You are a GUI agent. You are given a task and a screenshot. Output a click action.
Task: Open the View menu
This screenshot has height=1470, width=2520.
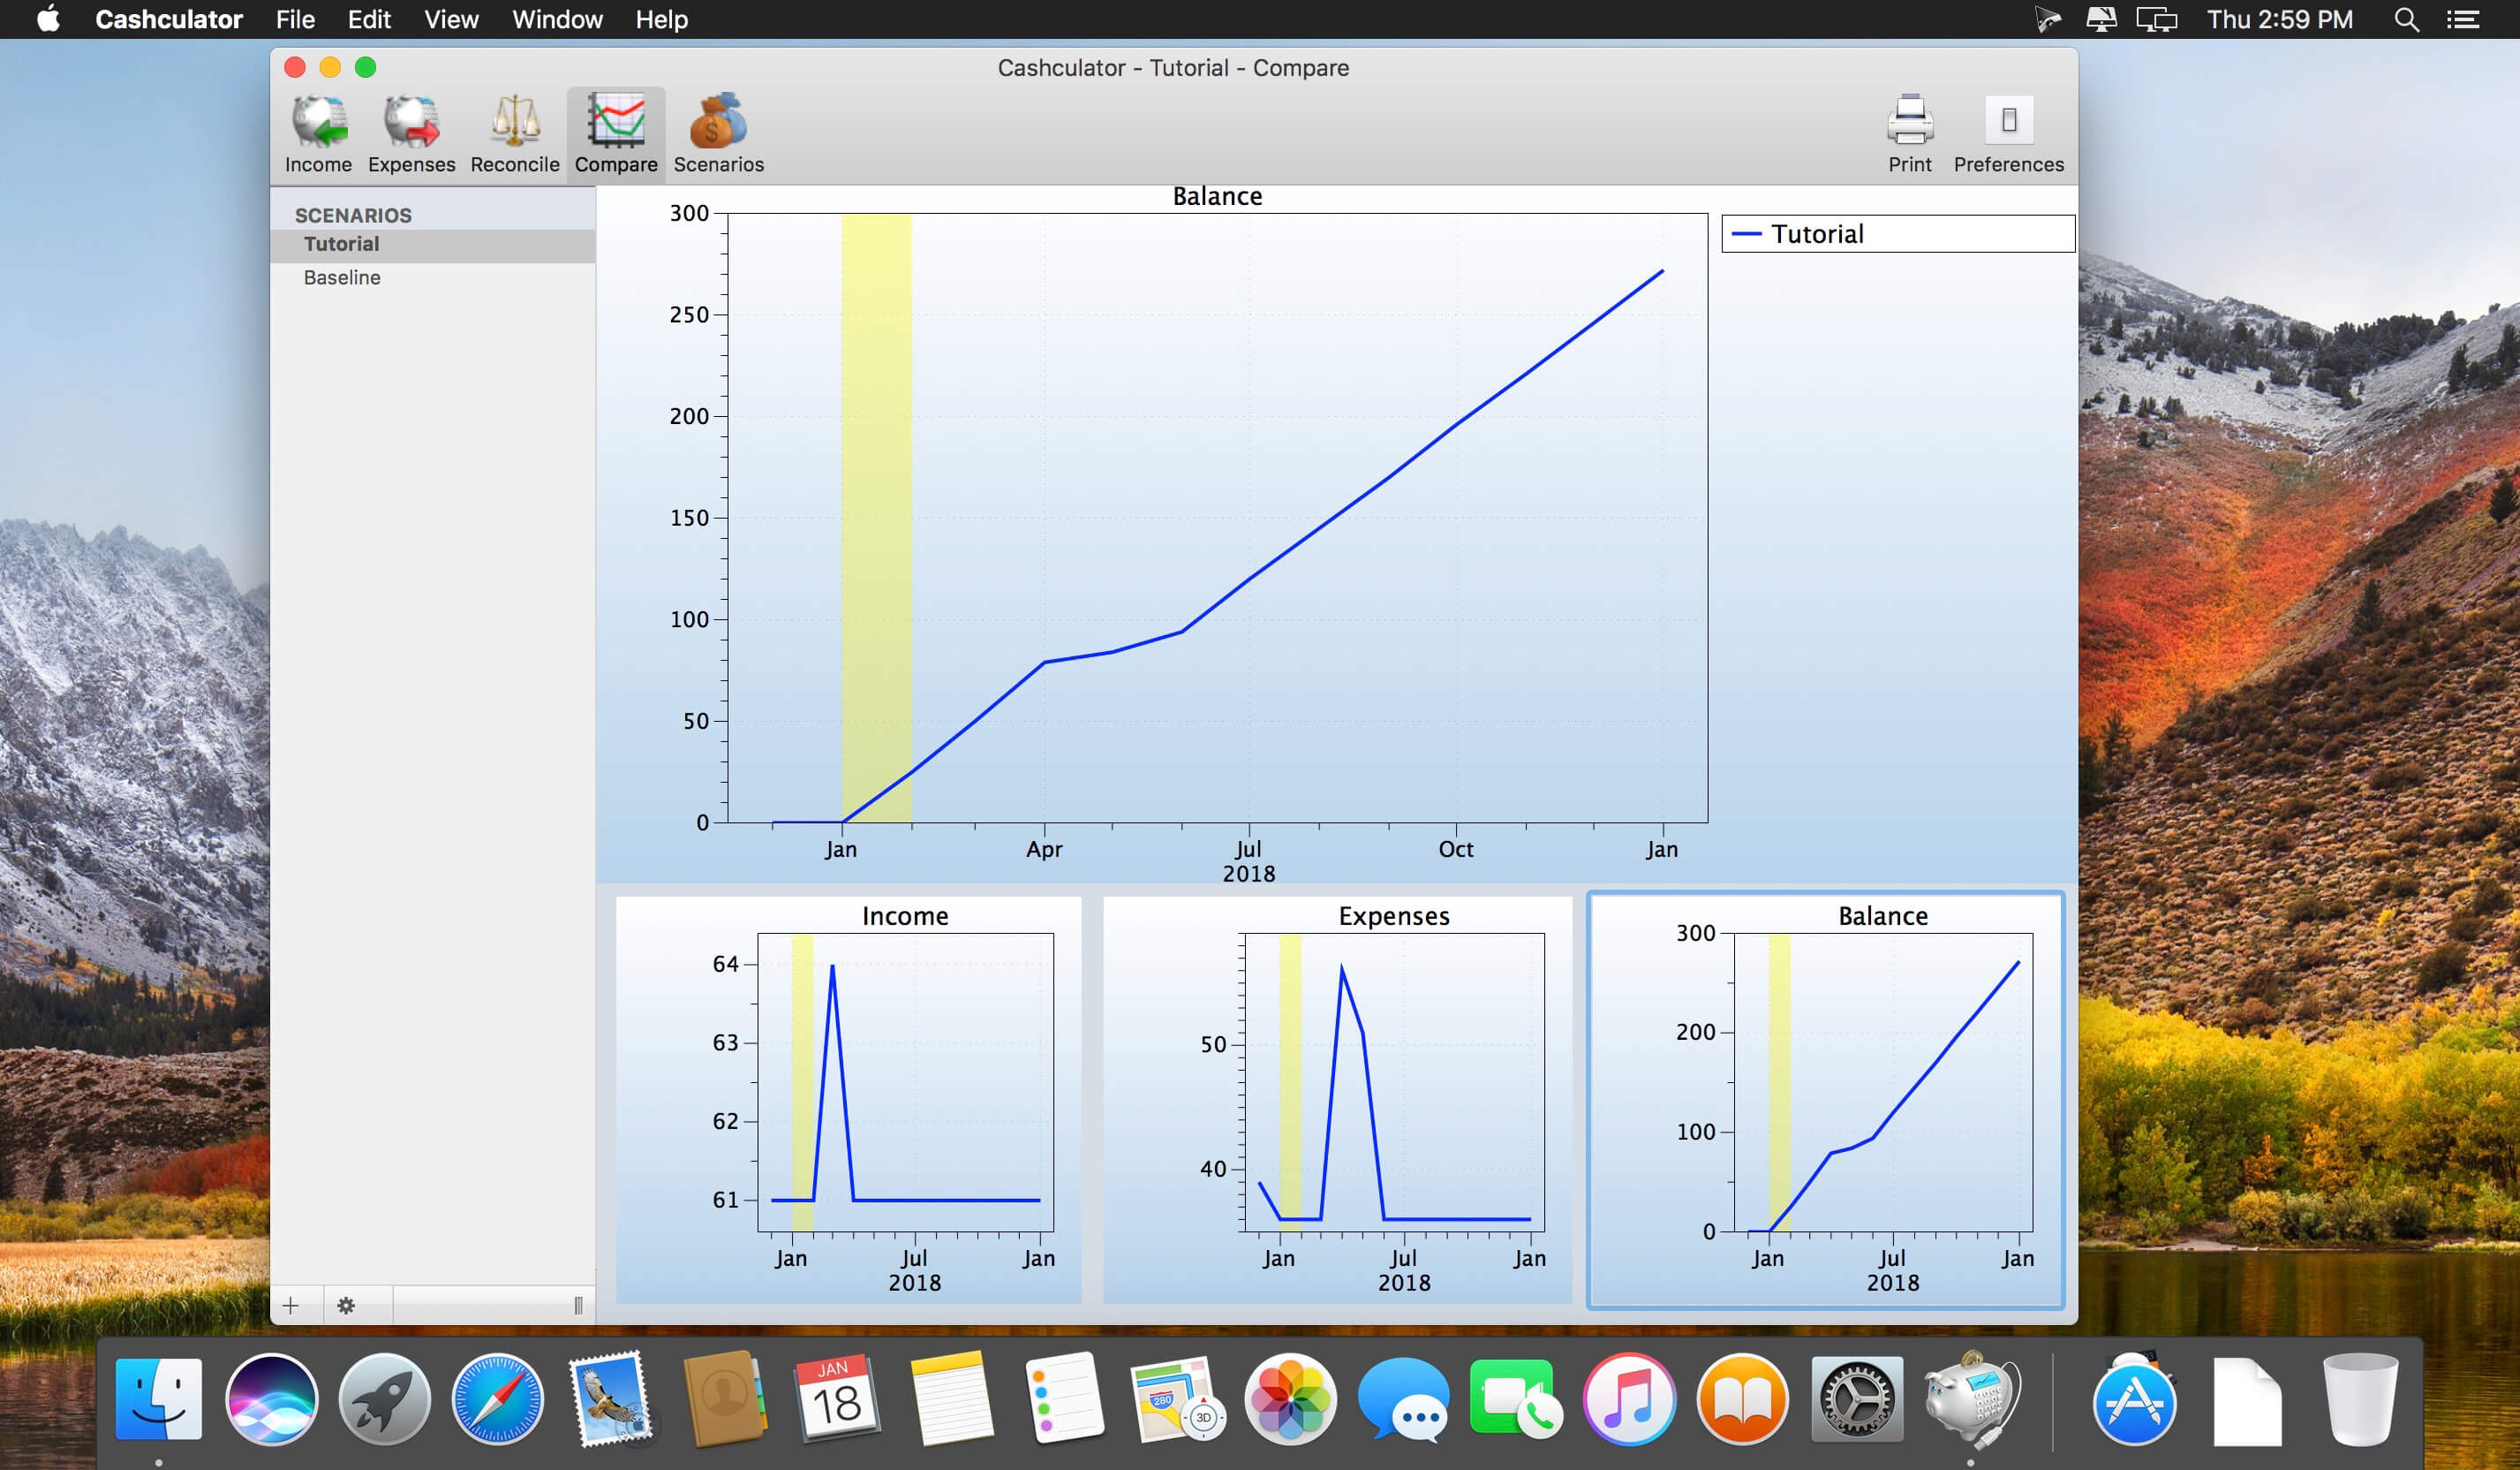[451, 19]
